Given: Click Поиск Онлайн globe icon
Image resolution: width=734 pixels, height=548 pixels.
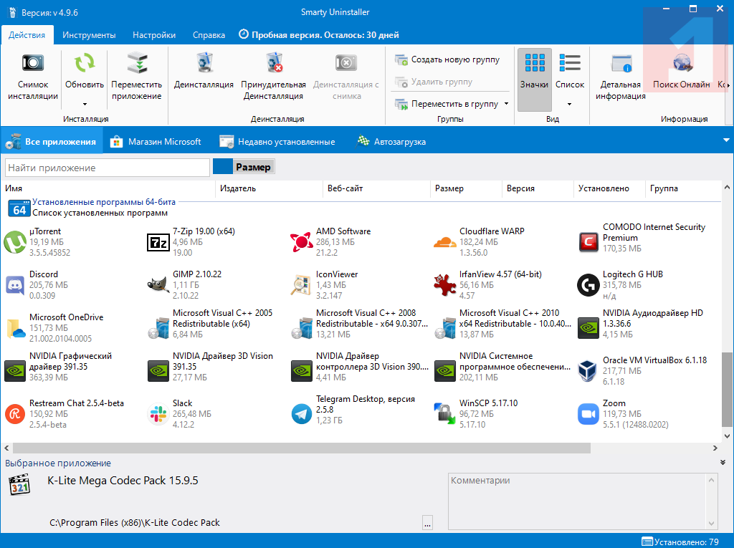Looking at the screenshot, I should pos(682,63).
